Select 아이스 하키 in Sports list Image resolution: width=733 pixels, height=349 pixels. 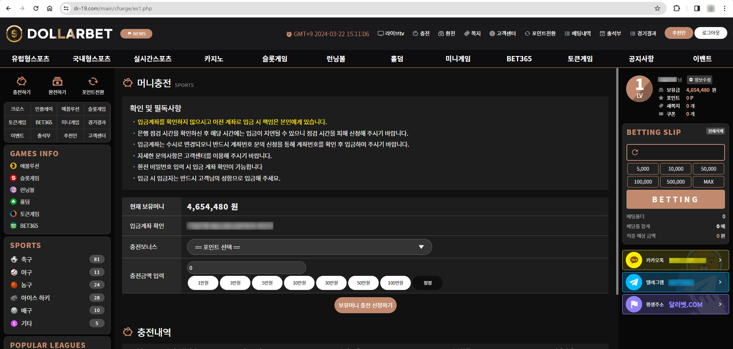(57, 298)
